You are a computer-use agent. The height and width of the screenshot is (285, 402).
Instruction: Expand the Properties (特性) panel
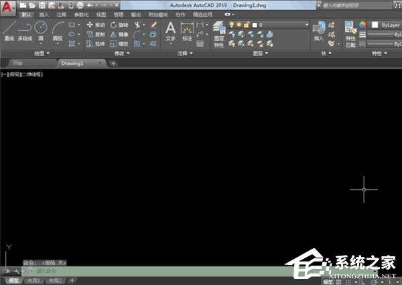click(379, 54)
